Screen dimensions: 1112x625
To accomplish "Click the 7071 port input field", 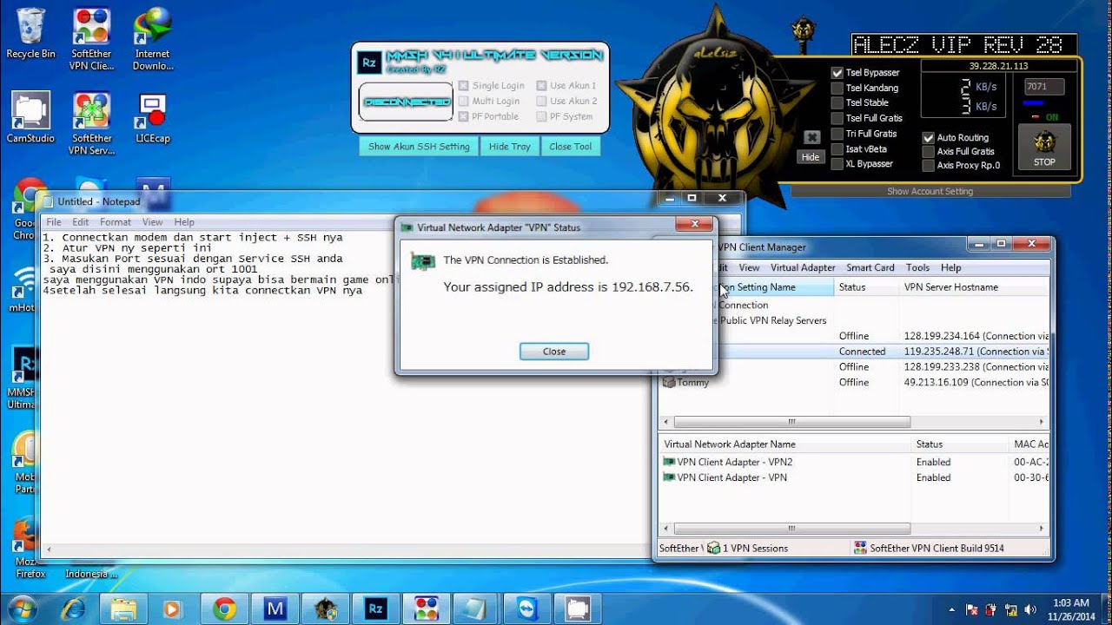I will tap(1044, 87).
